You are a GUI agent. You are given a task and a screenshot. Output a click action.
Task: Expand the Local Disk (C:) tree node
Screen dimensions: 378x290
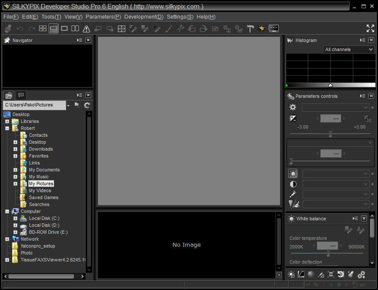(15, 218)
